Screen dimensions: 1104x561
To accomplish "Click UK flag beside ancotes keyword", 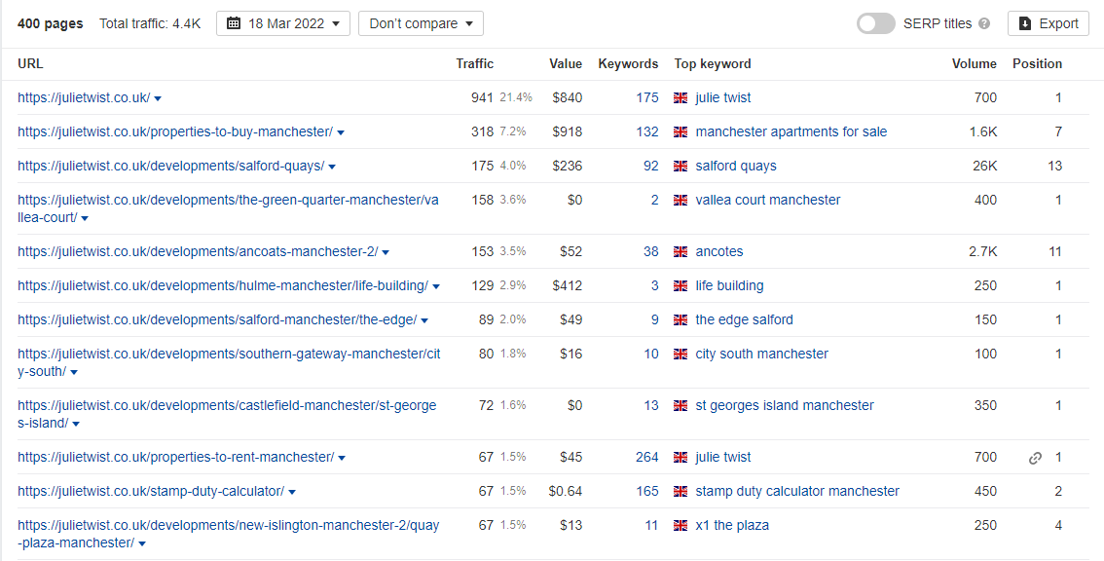I will click(x=681, y=251).
